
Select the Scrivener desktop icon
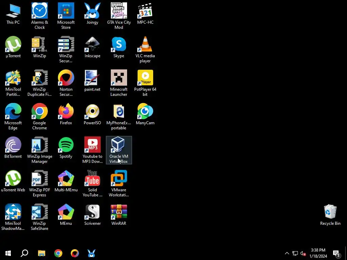click(x=92, y=215)
